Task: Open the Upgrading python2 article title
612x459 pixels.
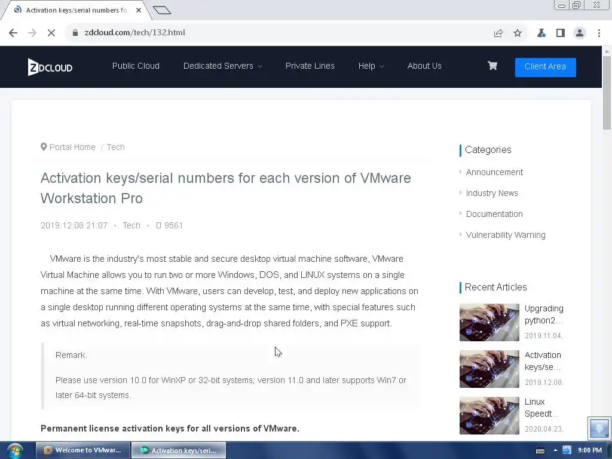Action: click(x=544, y=314)
